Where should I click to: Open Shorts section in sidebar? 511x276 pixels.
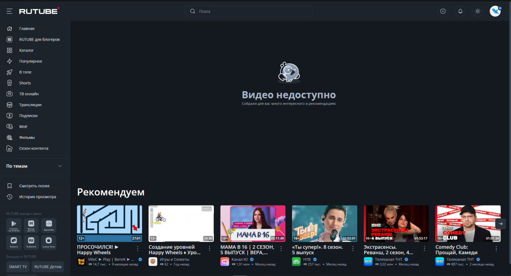coord(25,83)
